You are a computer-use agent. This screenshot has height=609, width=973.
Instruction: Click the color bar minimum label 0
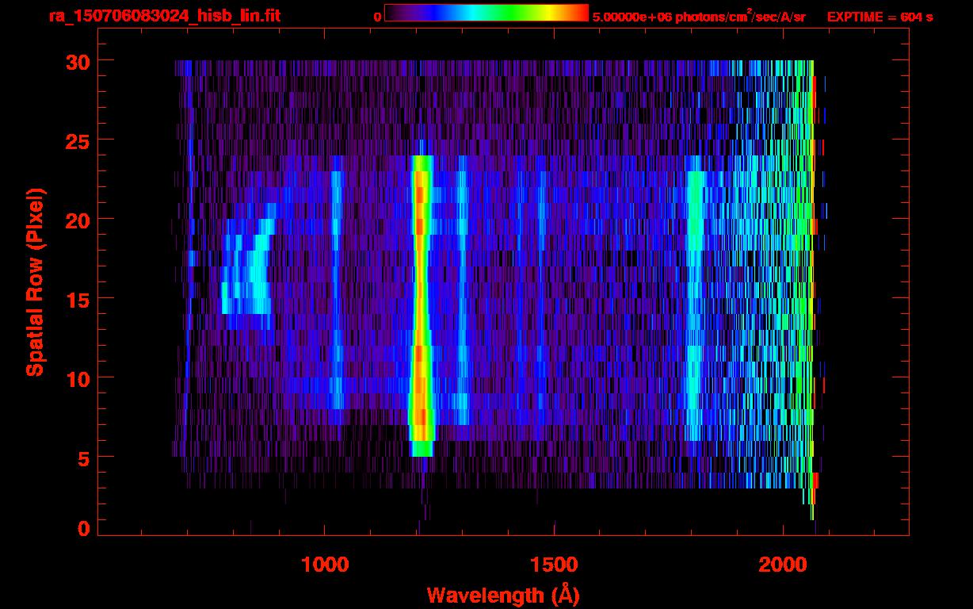[x=377, y=17]
